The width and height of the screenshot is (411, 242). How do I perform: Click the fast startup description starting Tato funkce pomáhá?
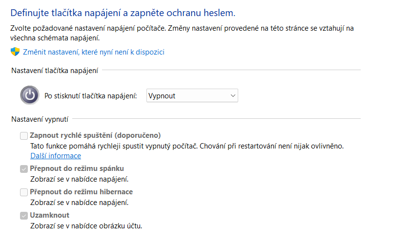click(187, 146)
